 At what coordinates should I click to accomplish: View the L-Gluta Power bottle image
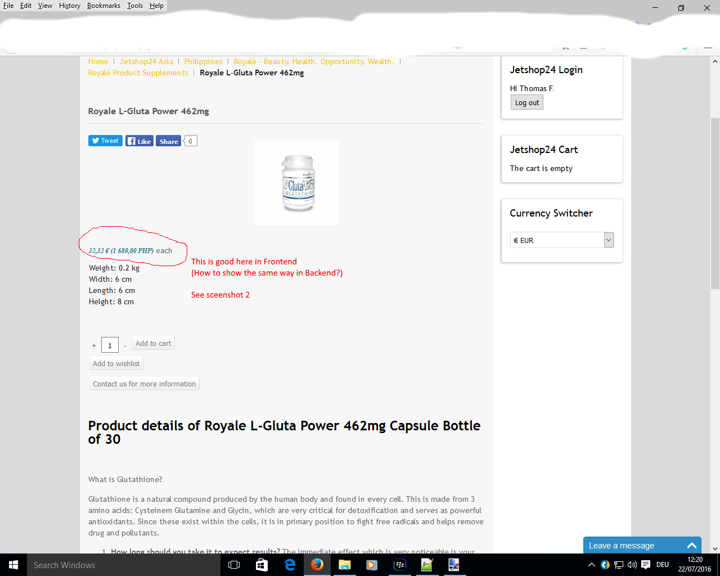(x=296, y=183)
